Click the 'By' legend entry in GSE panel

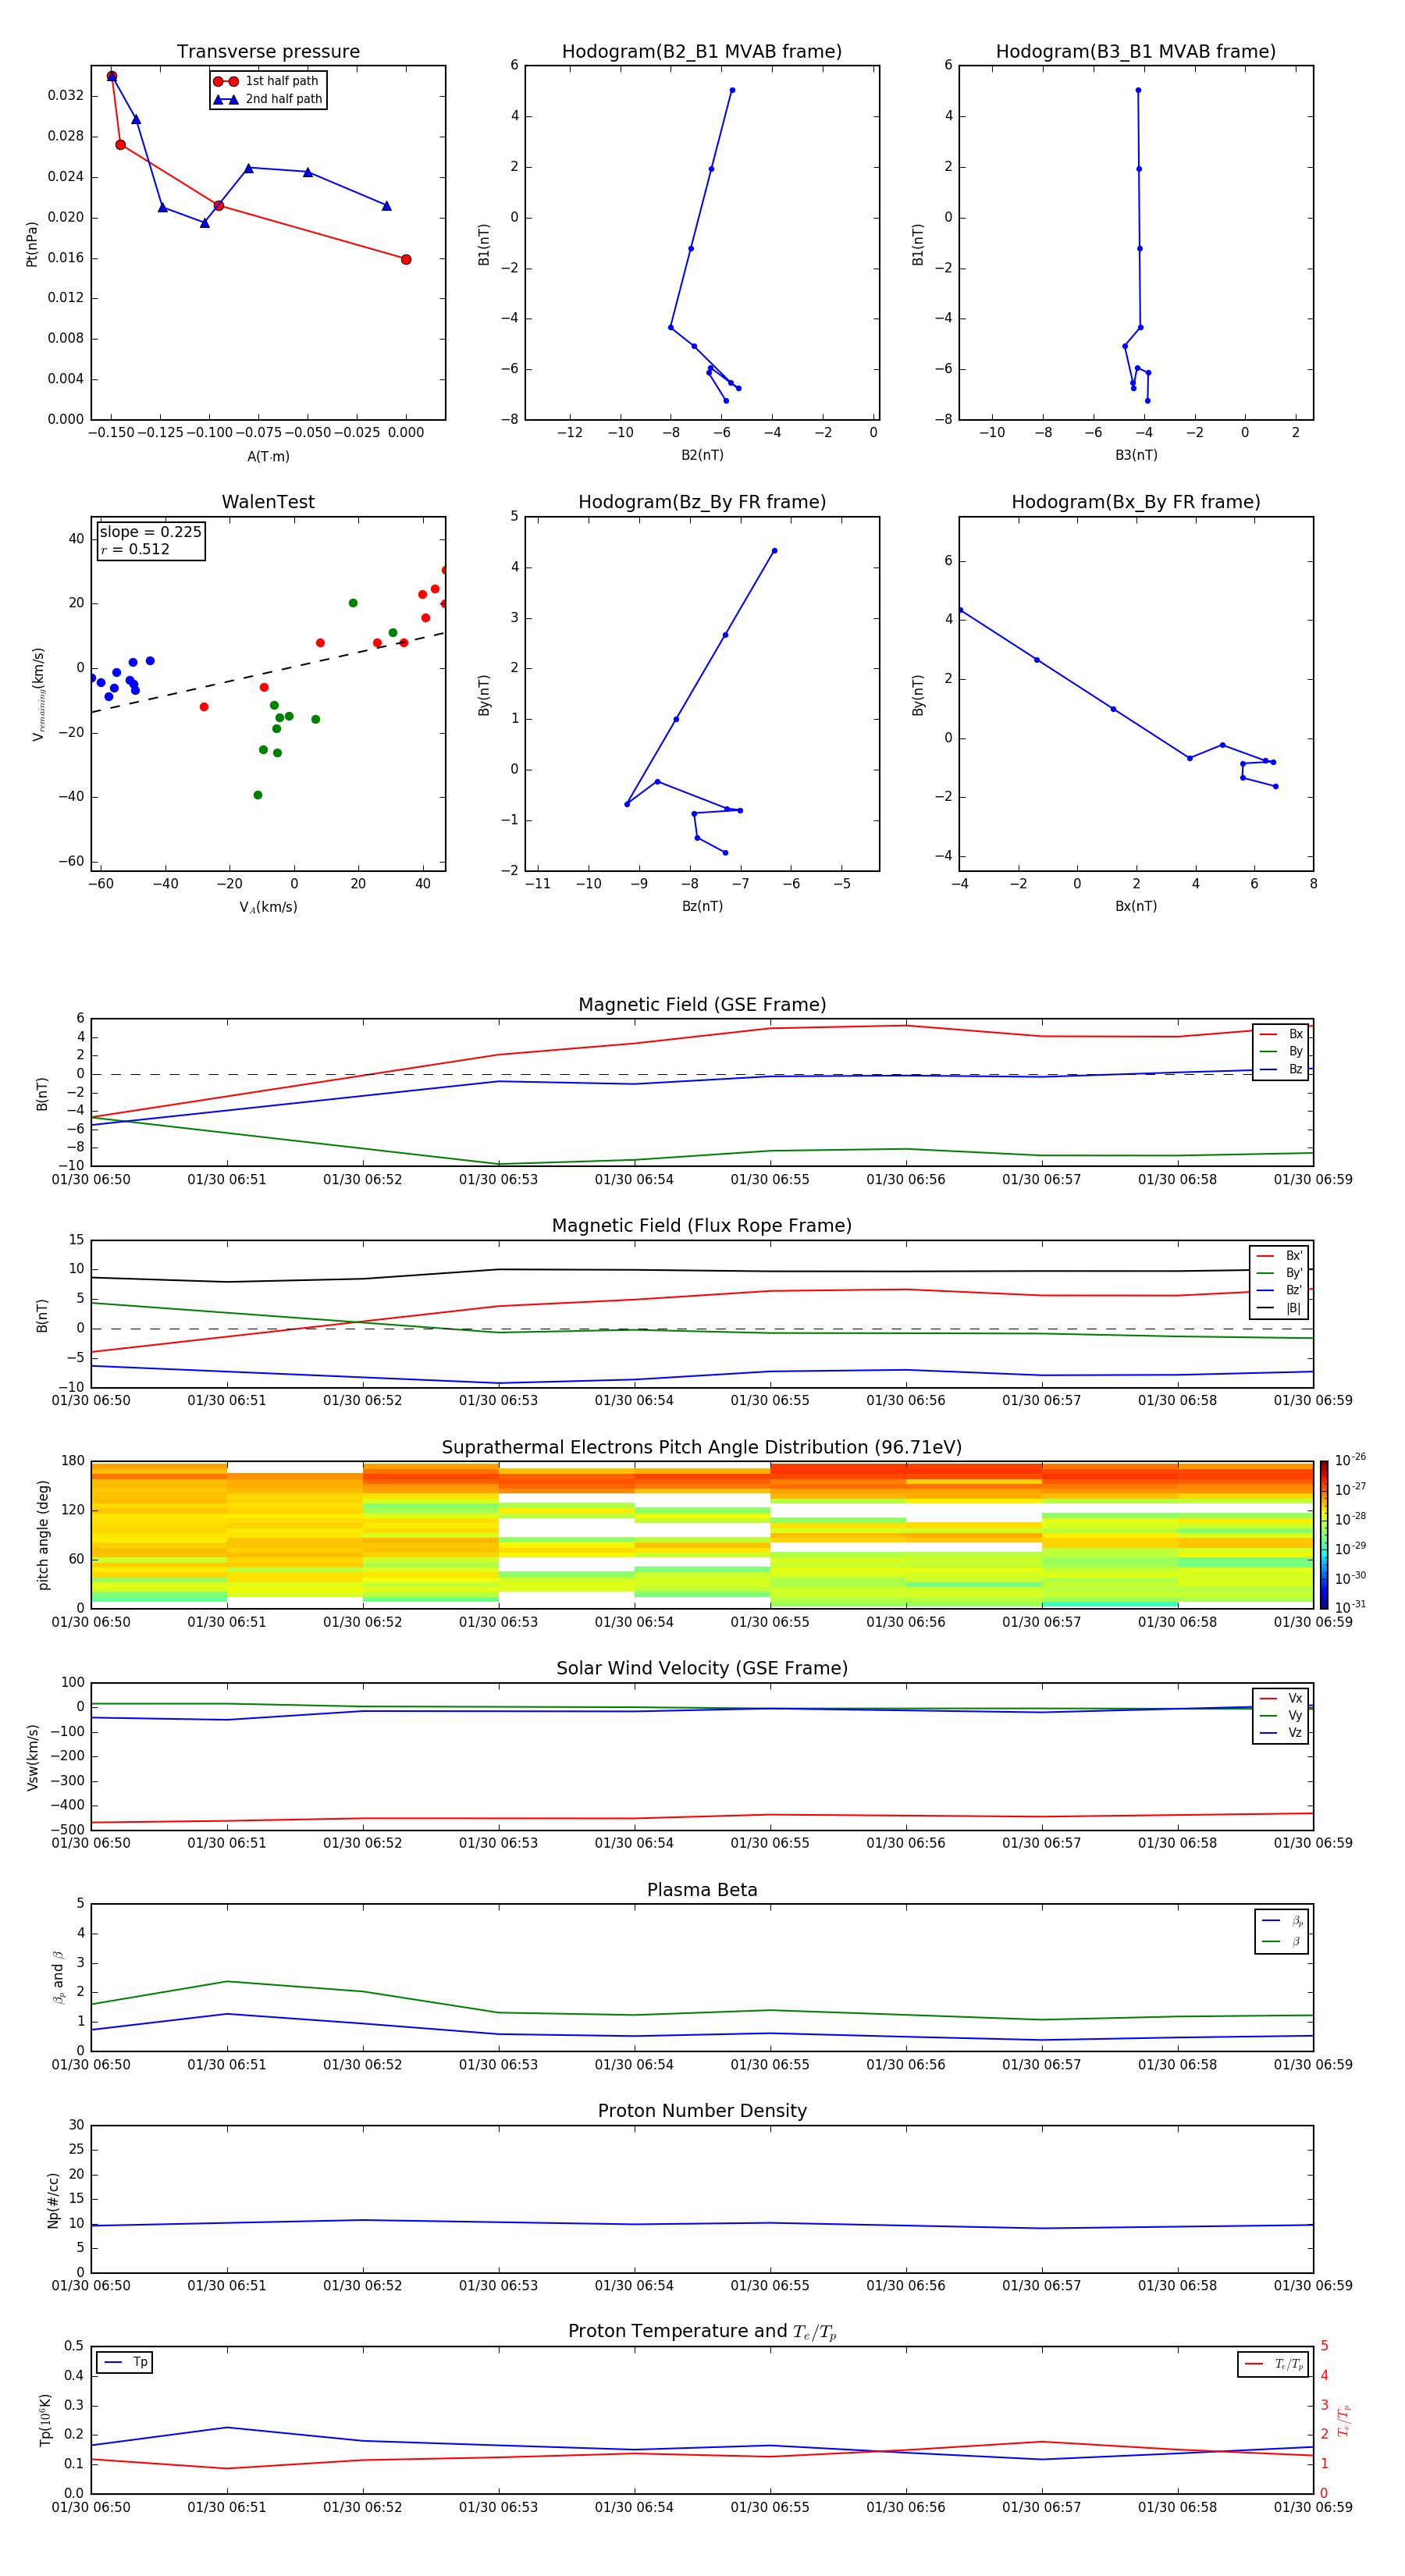(x=1281, y=1052)
